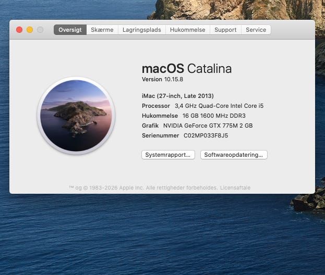This screenshot has width=325, height=275.
Task: Minimize window with yellow button
Action: click(x=30, y=30)
